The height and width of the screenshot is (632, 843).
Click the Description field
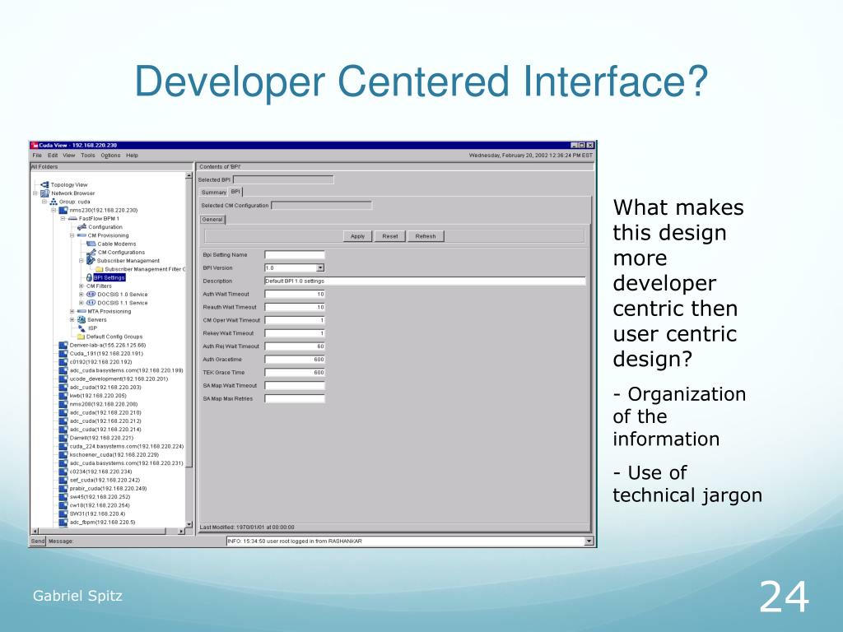[x=425, y=281]
